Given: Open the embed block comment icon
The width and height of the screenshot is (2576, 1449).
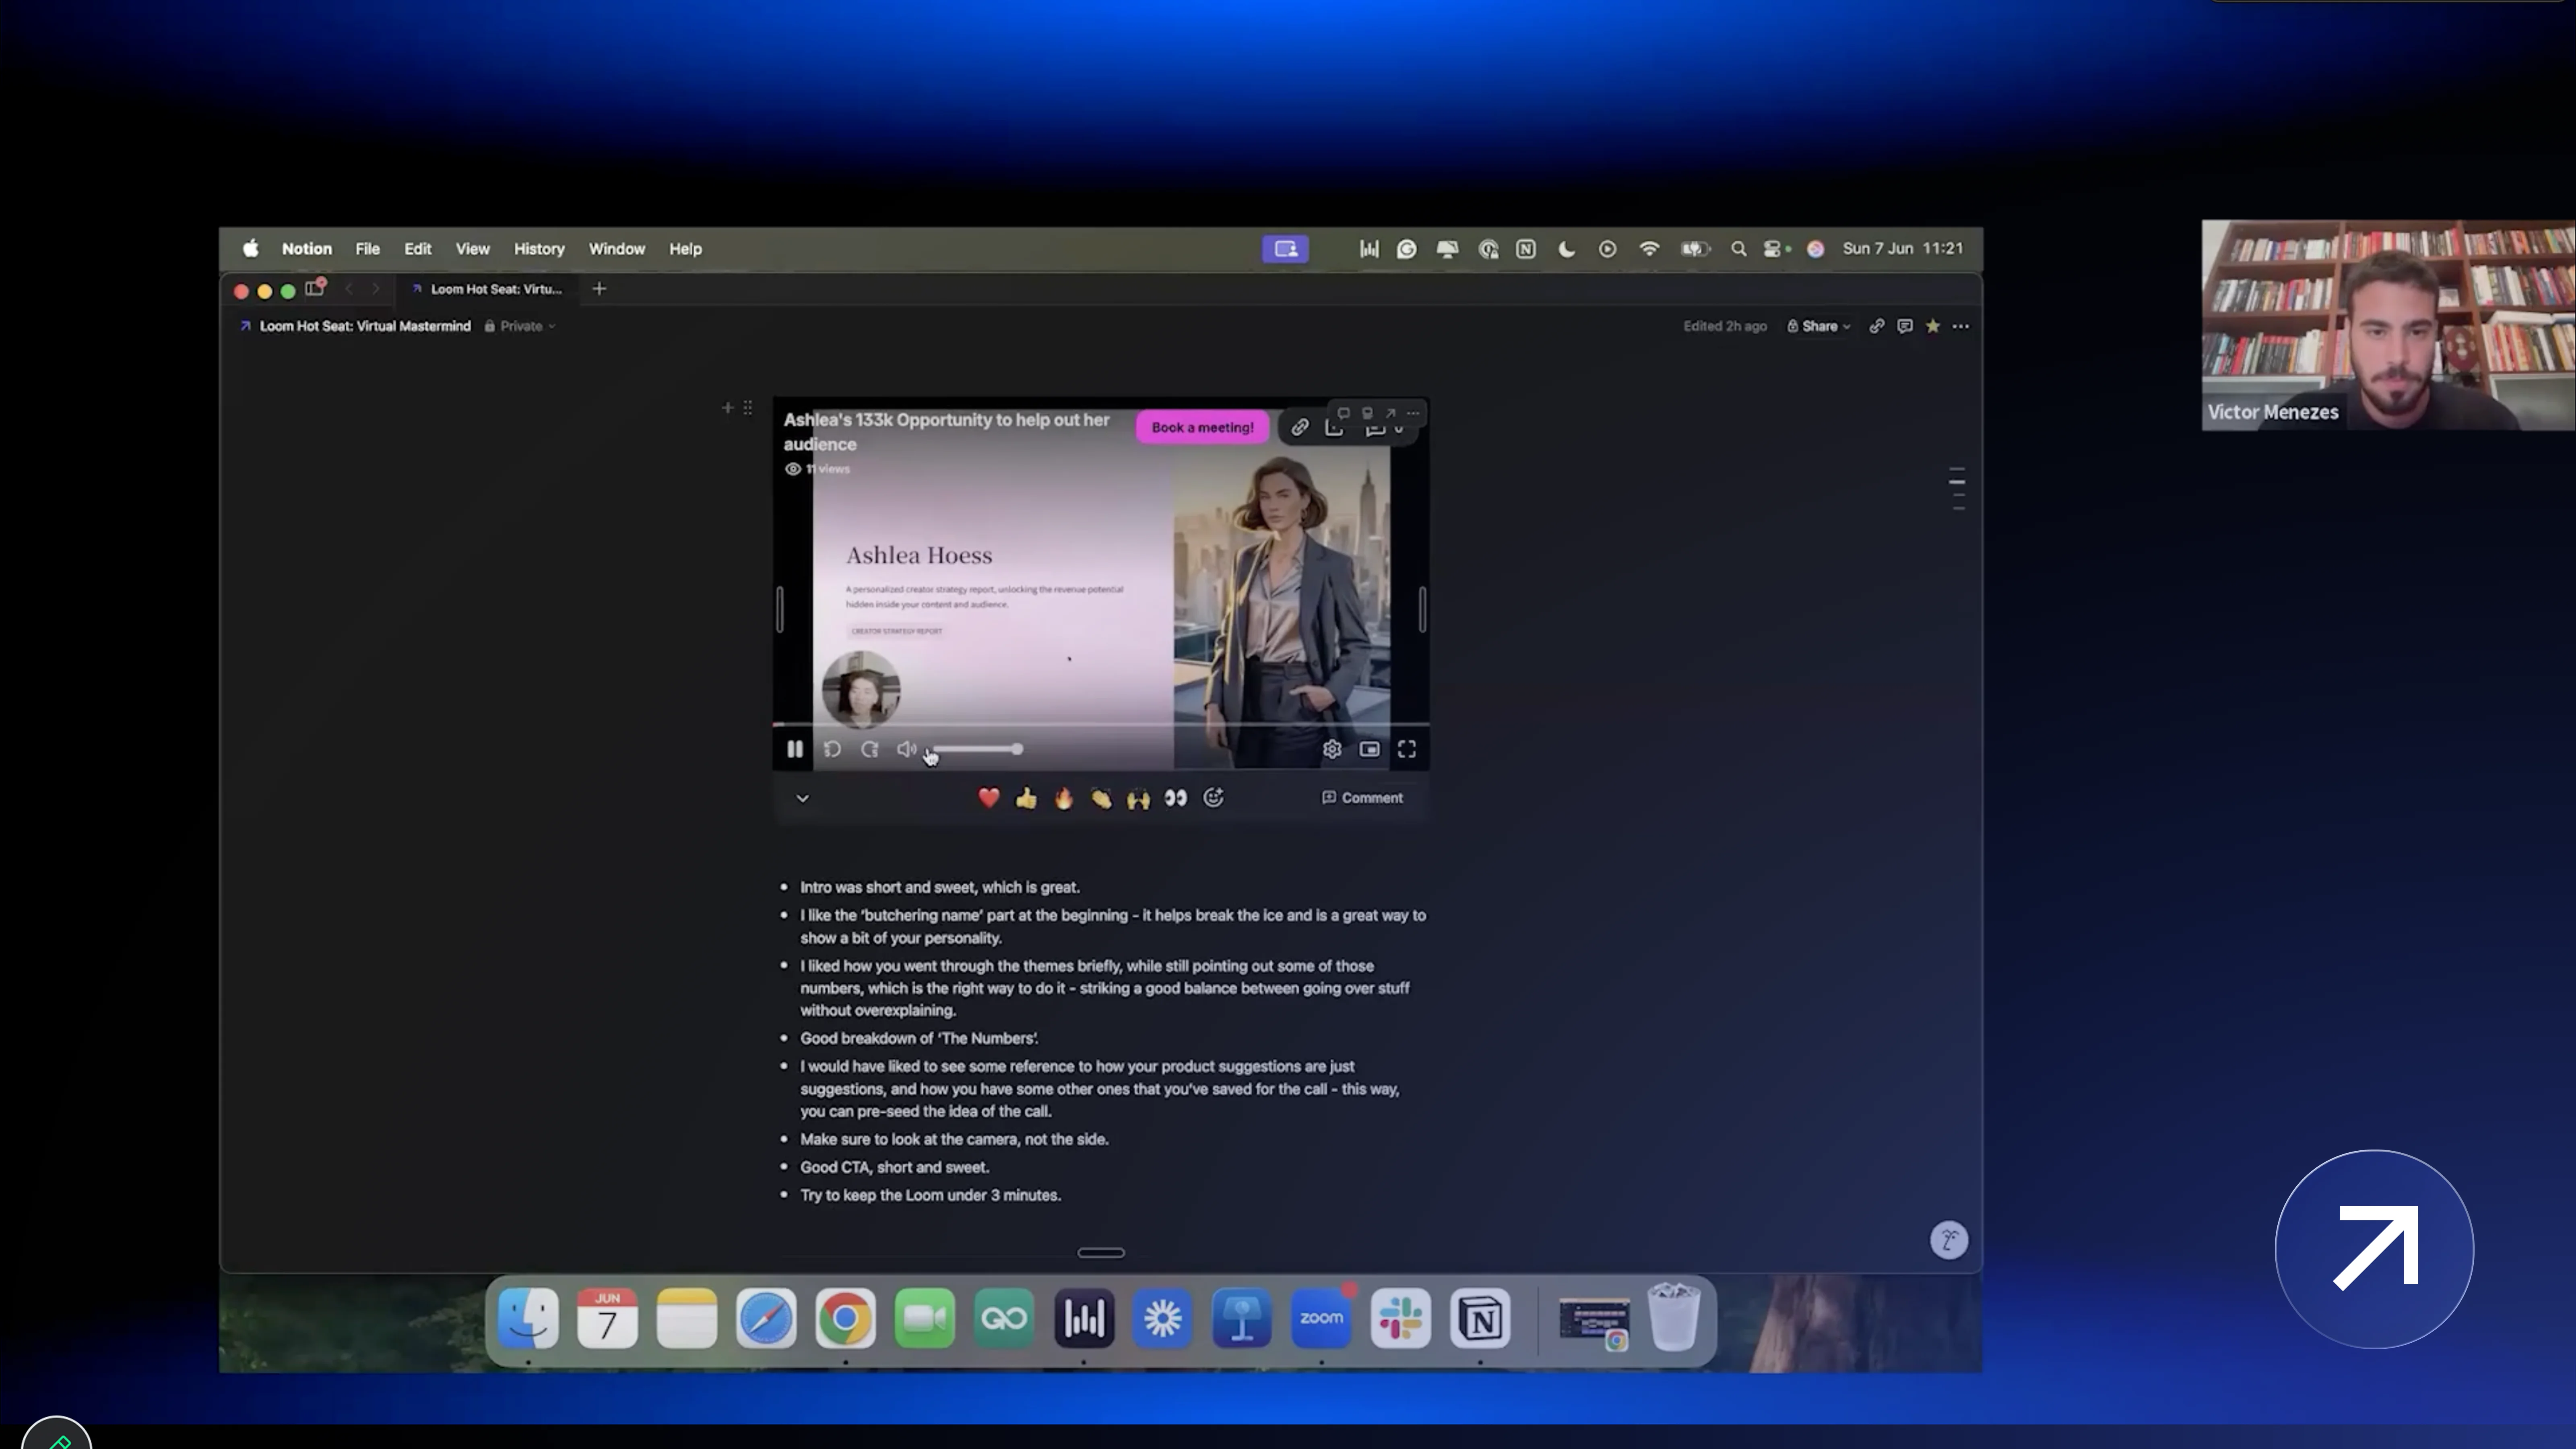Looking at the screenshot, I should tap(1344, 413).
